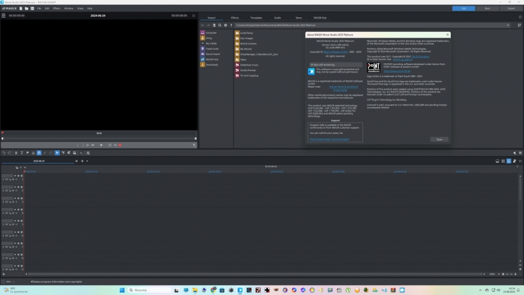Open the Effects menu in menu bar
The height and width of the screenshot is (295, 524).
click(x=57, y=8)
